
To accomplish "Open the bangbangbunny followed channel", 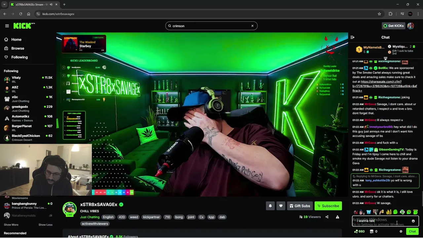I will pos(28,206).
